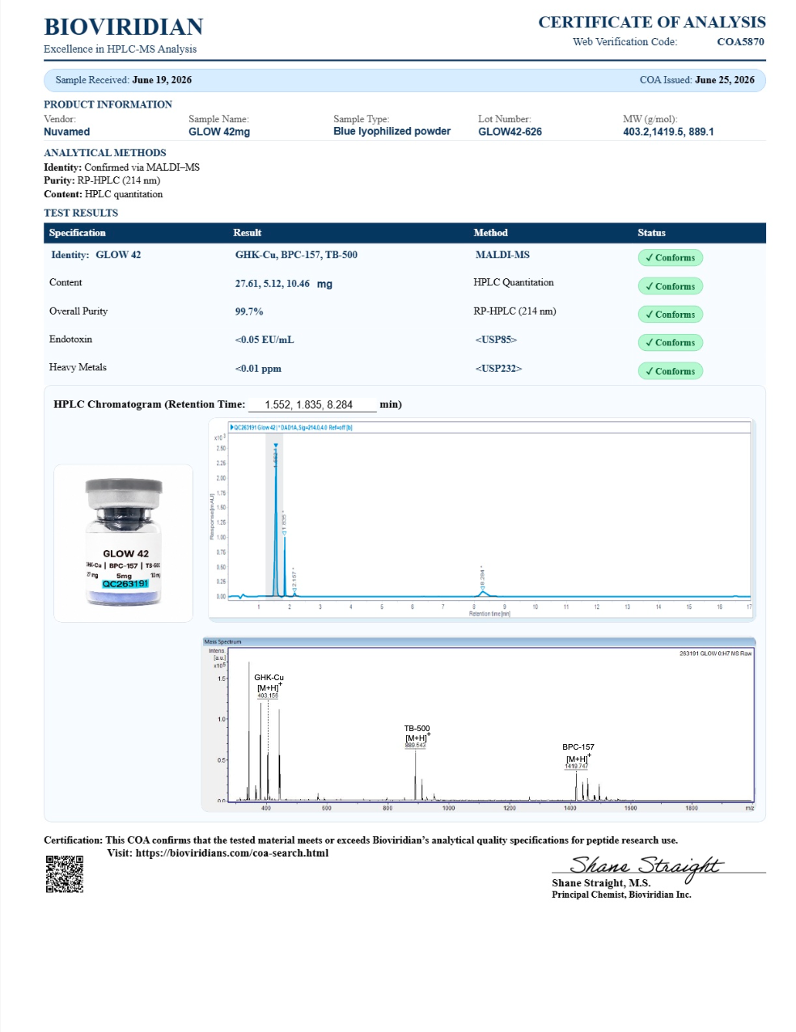Click the HPLC chromatogram plot
This screenshot has height=1032, width=796.
(x=482, y=520)
